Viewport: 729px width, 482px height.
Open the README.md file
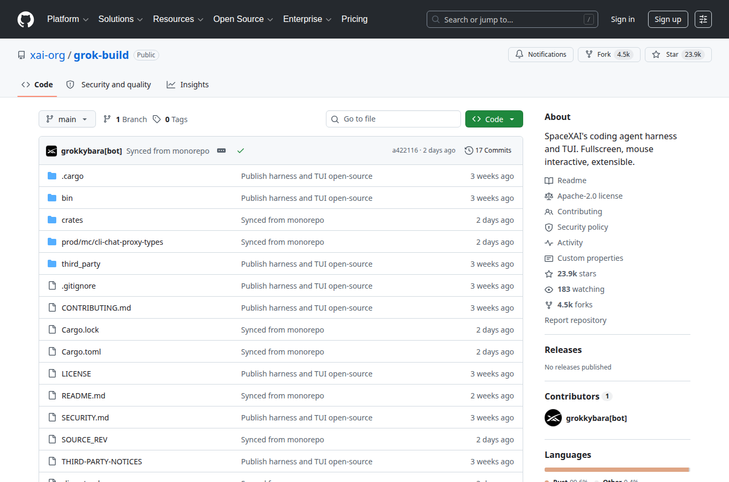click(84, 396)
